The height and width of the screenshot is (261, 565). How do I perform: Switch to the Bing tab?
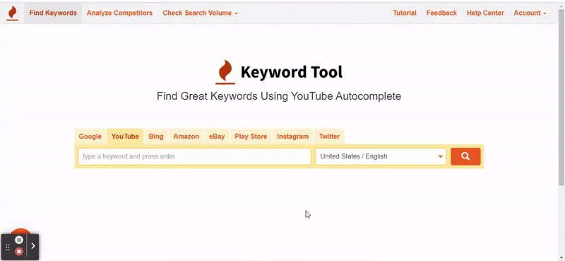tap(156, 137)
